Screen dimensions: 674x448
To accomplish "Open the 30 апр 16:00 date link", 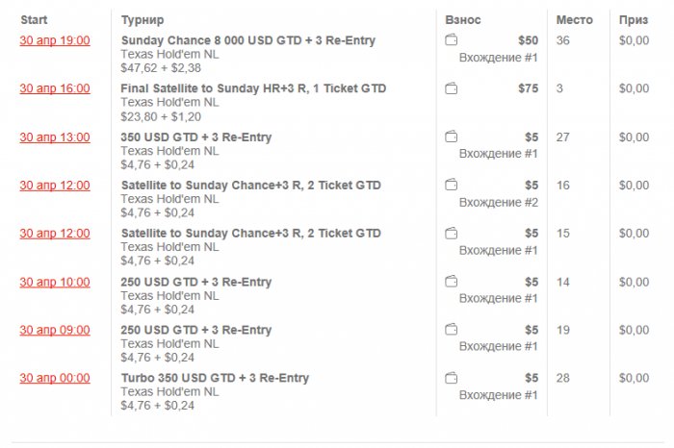I will 55,88.
